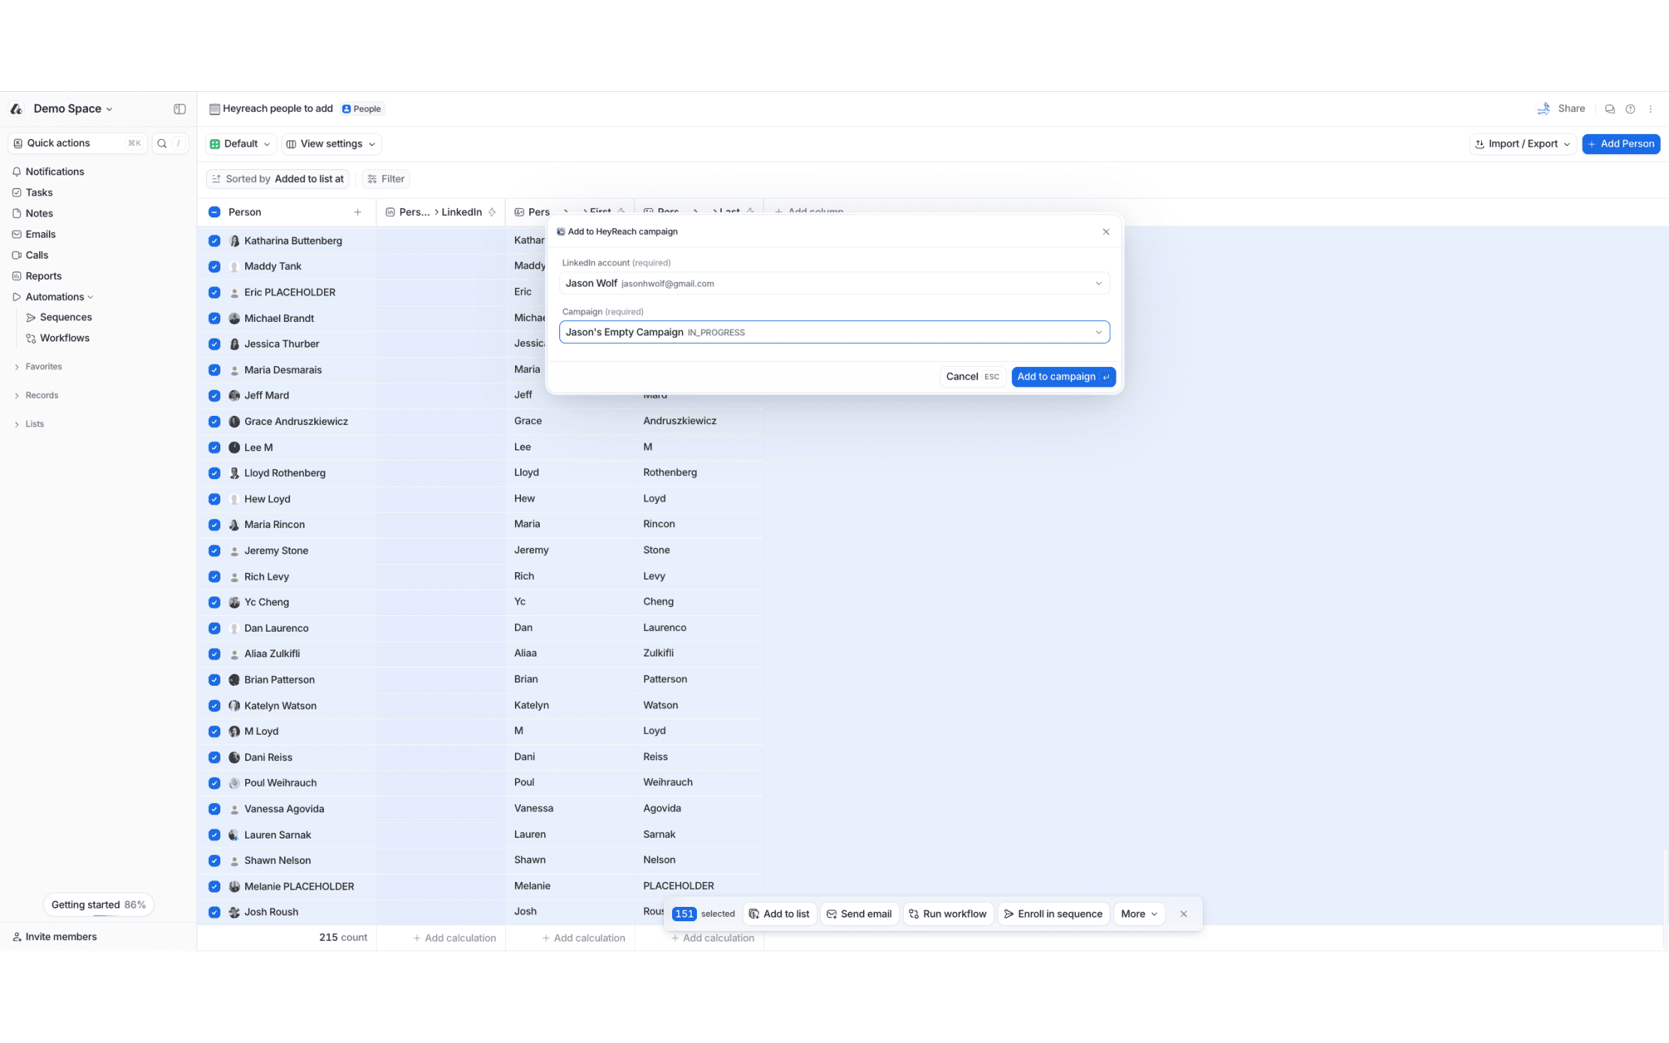This screenshot has height=1043, width=1669.
Task: Click the comments icon next to Share
Action: pyautogui.click(x=1610, y=109)
